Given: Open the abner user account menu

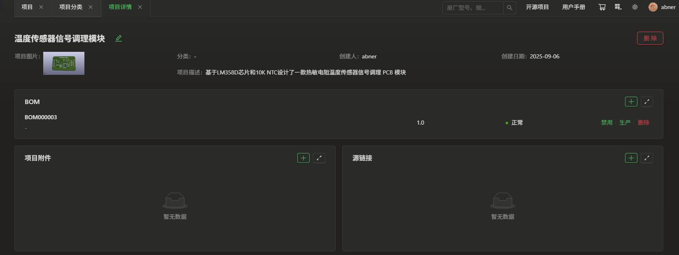Looking at the screenshot, I should click(x=662, y=7).
